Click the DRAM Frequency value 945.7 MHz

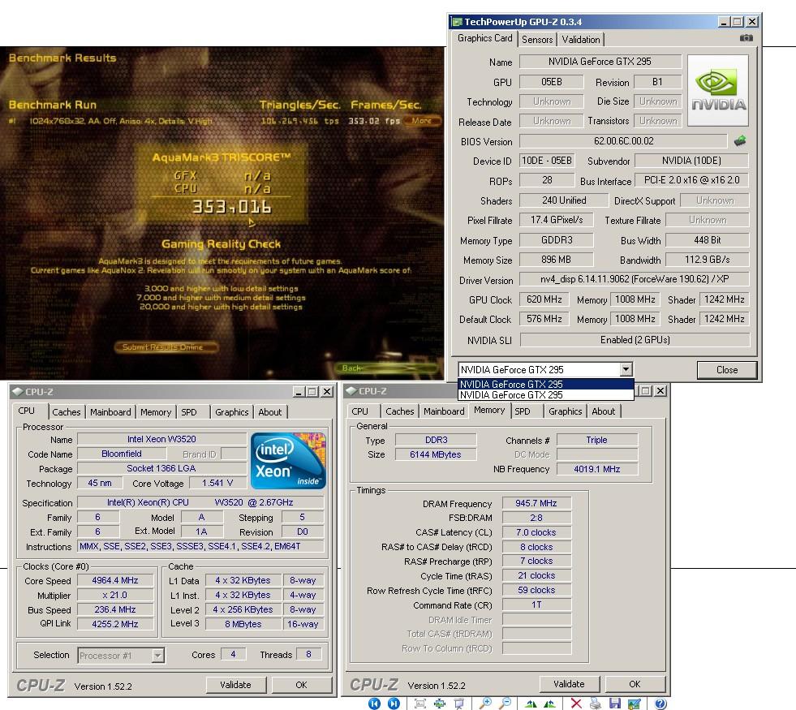coord(536,503)
